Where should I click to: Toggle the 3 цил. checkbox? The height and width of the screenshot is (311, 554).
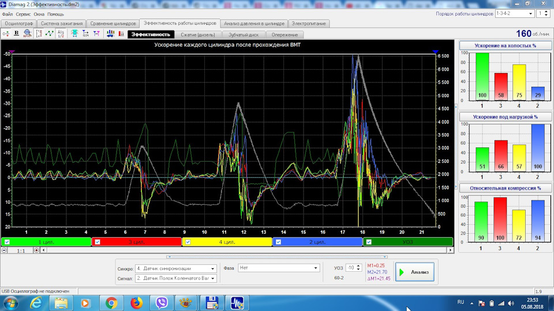point(98,242)
